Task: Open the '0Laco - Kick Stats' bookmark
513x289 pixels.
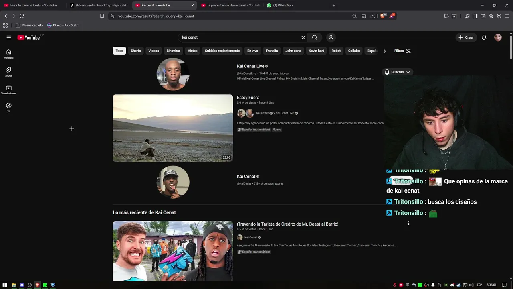Action: click(63, 25)
